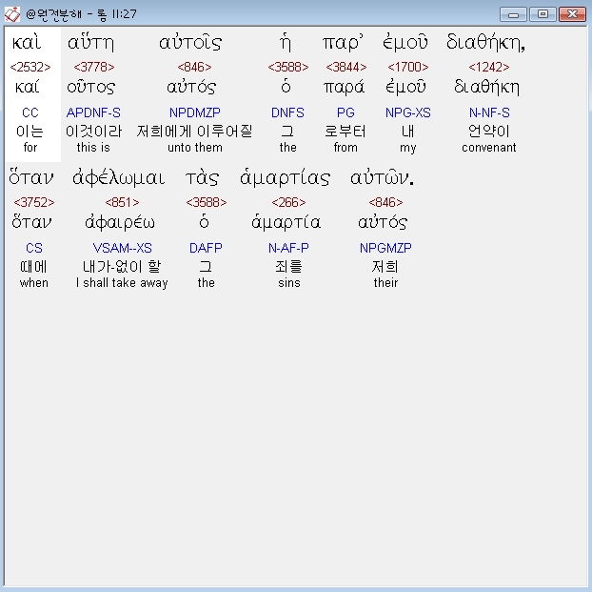Click parsing code NPDMZP

click(x=195, y=112)
